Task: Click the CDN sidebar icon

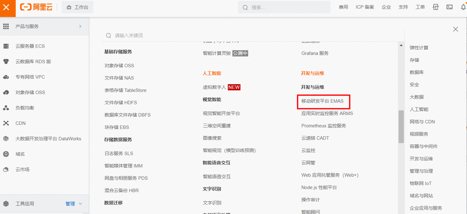Action: (6, 123)
